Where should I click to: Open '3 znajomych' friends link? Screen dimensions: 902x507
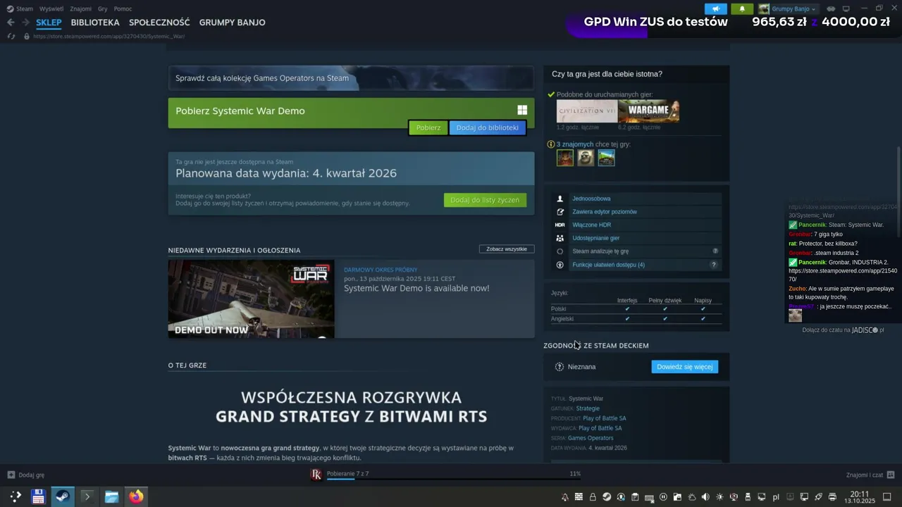[x=575, y=144]
